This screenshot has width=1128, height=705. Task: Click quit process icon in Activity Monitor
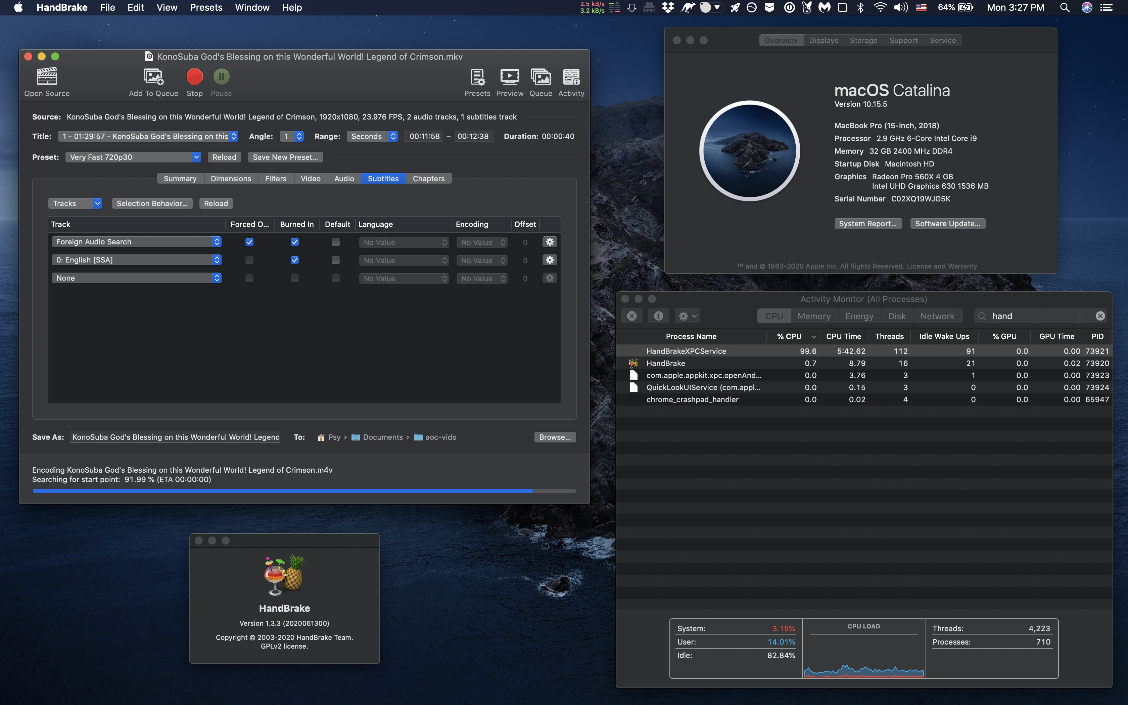(x=631, y=316)
